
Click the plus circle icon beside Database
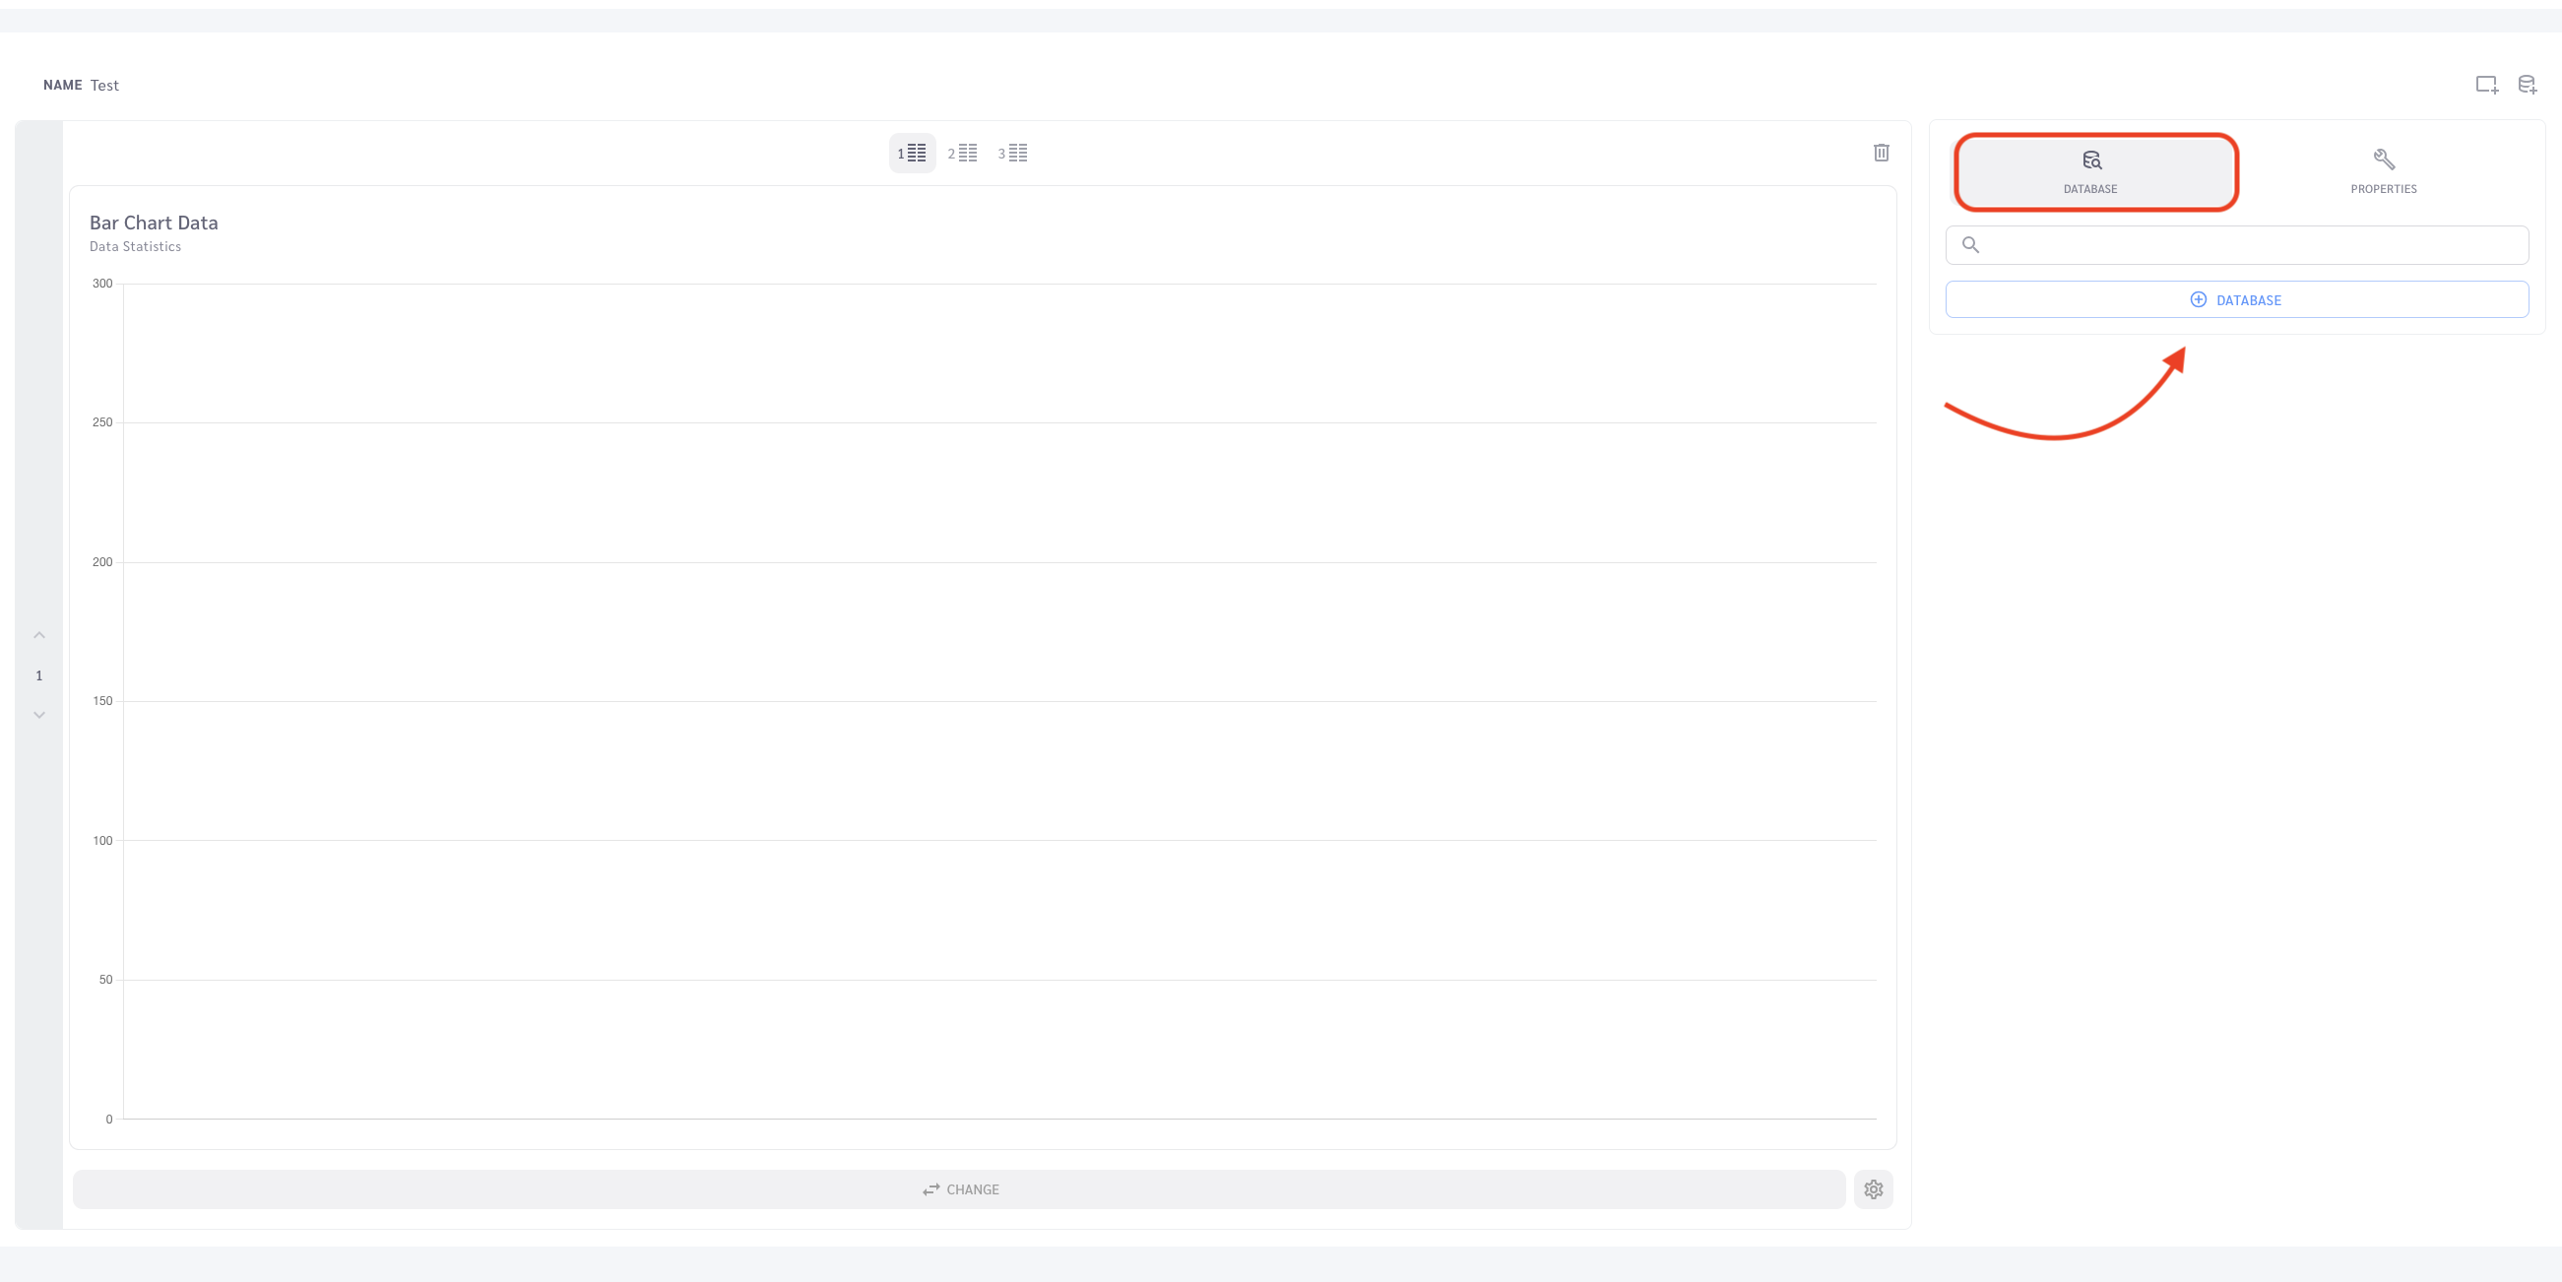point(2198,299)
